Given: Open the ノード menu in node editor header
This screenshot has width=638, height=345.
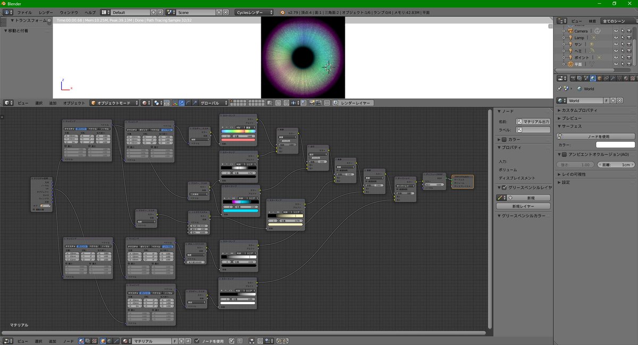Looking at the screenshot, I should pos(69,341).
